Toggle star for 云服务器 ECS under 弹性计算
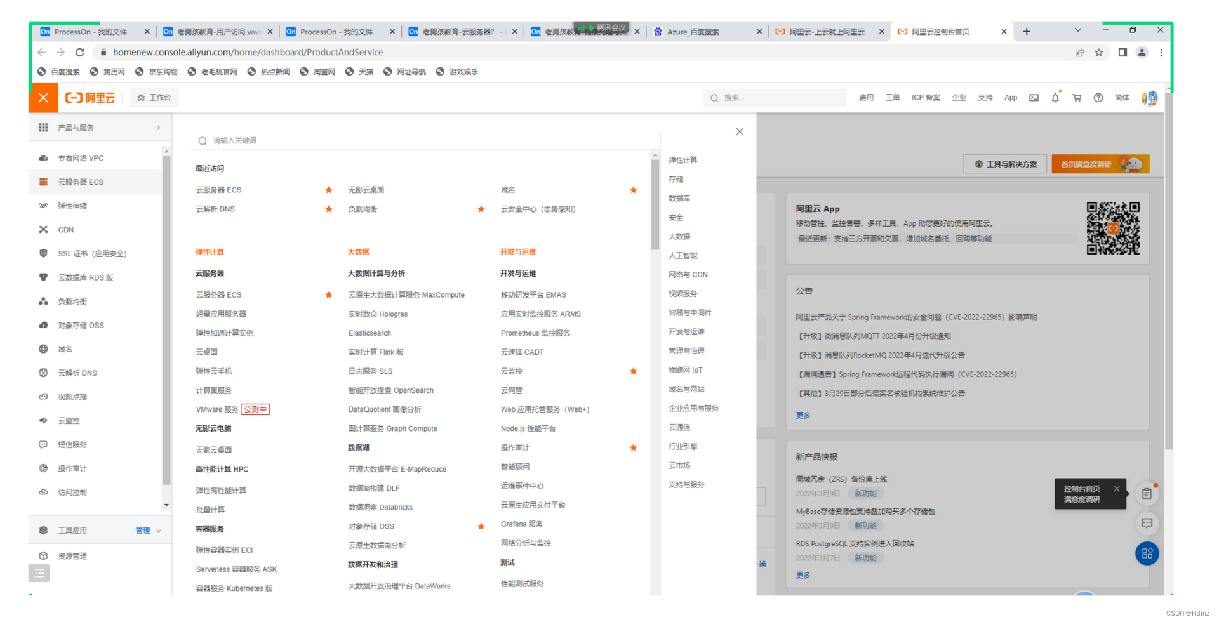Image resolution: width=1219 pixels, height=622 pixels. click(328, 295)
